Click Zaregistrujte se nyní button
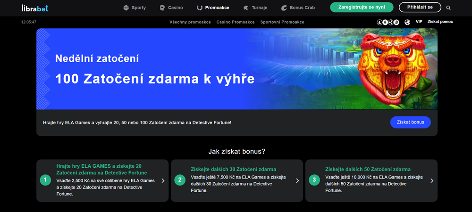The image size is (472, 212). 362,7
